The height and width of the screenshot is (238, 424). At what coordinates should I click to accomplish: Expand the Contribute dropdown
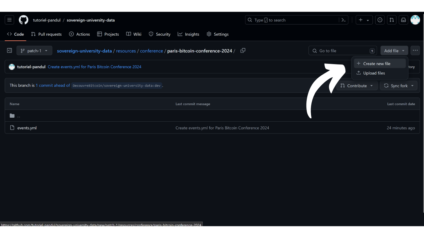357,86
